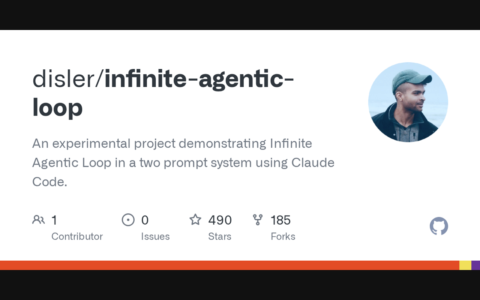Click the "Issues" label
Image resolution: width=480 pixels, height=300 pixels.
(155, 237)
